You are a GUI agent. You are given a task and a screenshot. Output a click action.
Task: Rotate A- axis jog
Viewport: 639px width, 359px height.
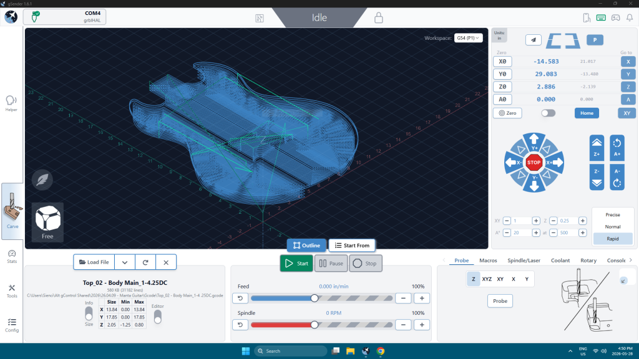point(617,177)
